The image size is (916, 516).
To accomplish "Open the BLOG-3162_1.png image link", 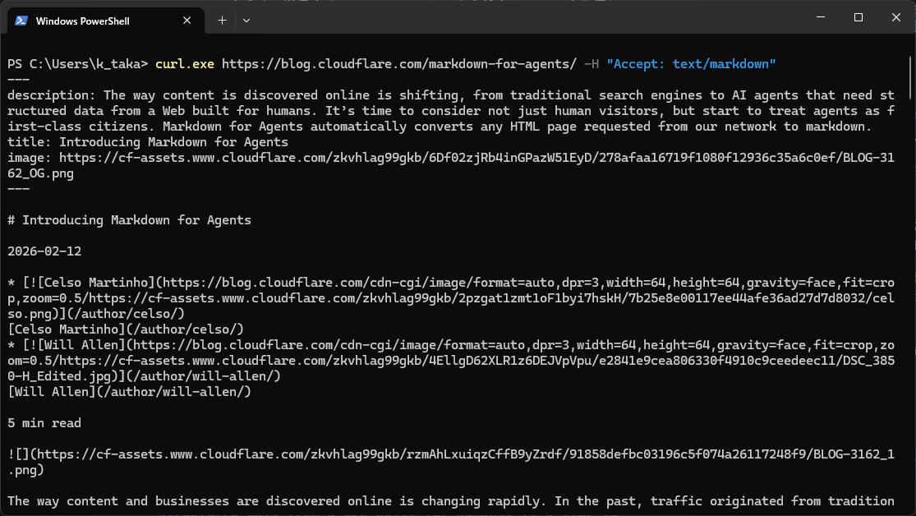I will click(460, 454).
